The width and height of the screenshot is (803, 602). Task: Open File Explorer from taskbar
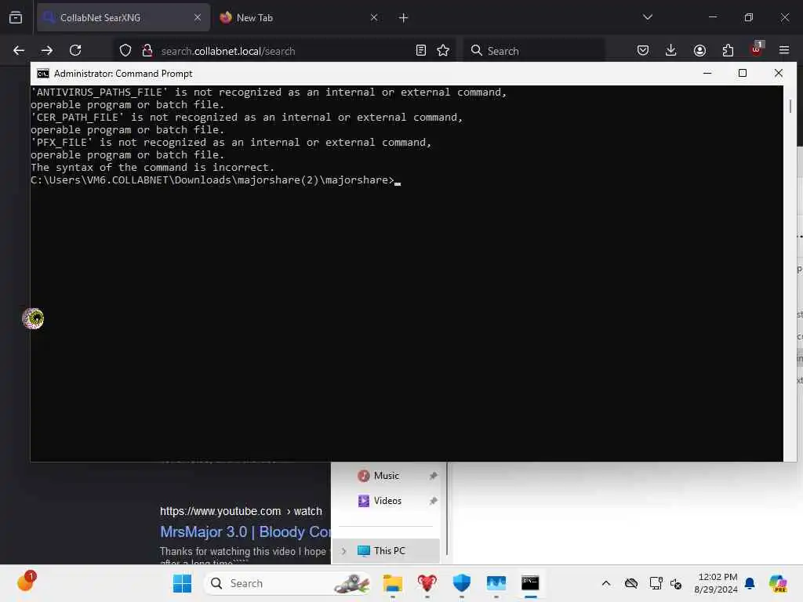[393, 583]
